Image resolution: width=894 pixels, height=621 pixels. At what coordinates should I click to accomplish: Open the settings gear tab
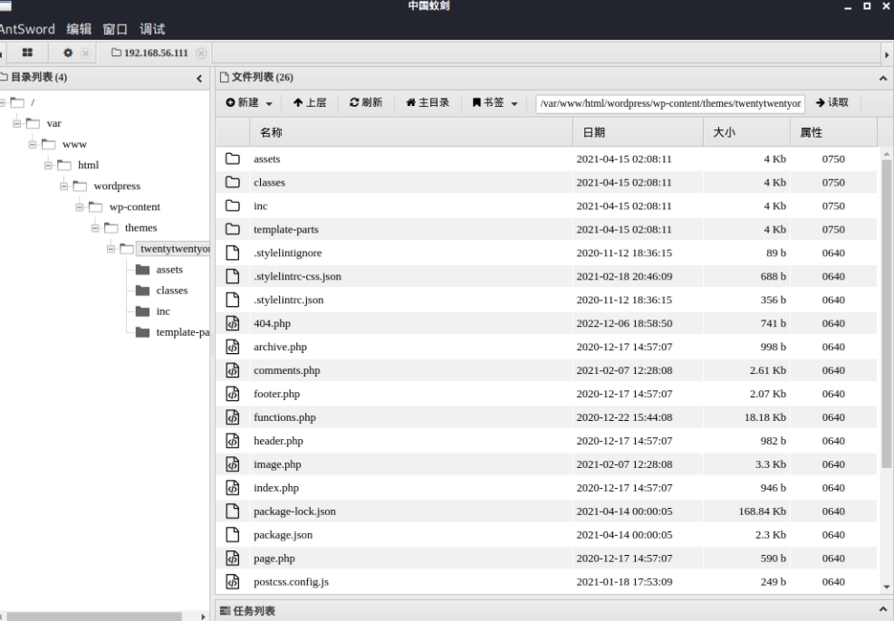68,53
